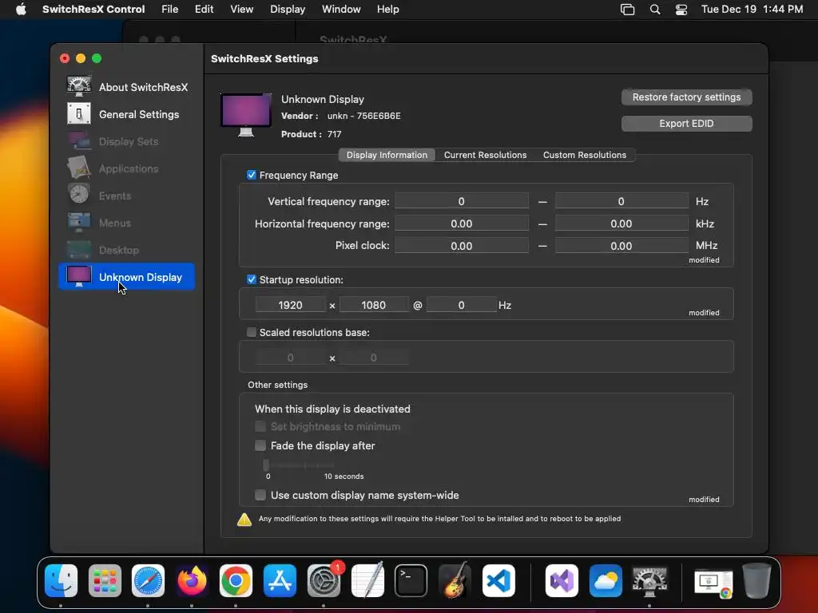Click the startup refresh rate Hz field
The image size is (818, 613).
[461, 305]
